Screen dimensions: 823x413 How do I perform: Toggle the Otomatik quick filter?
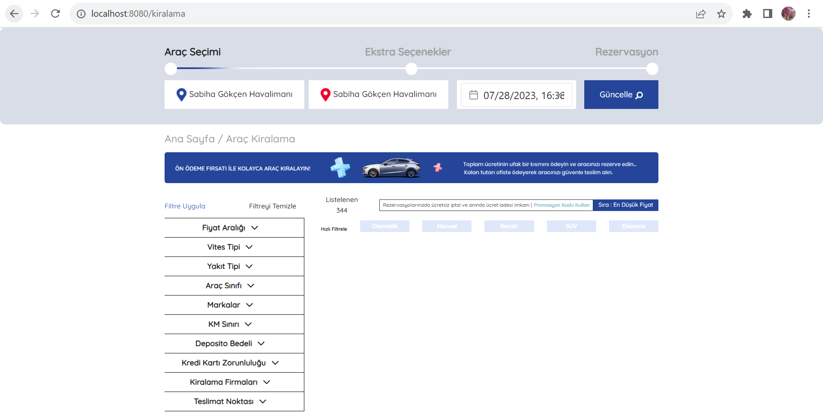pos(384,226)
